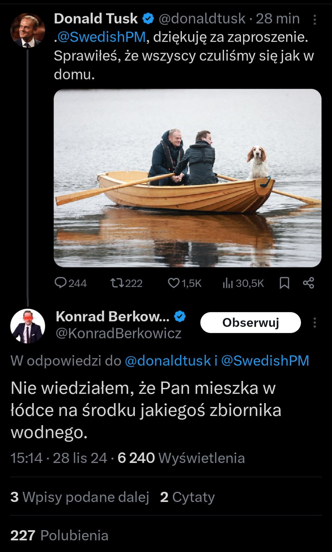Viewport: 332px width, 552px height.
Task: Open Donald Tusk's profile picture
Action: point(28,30)
